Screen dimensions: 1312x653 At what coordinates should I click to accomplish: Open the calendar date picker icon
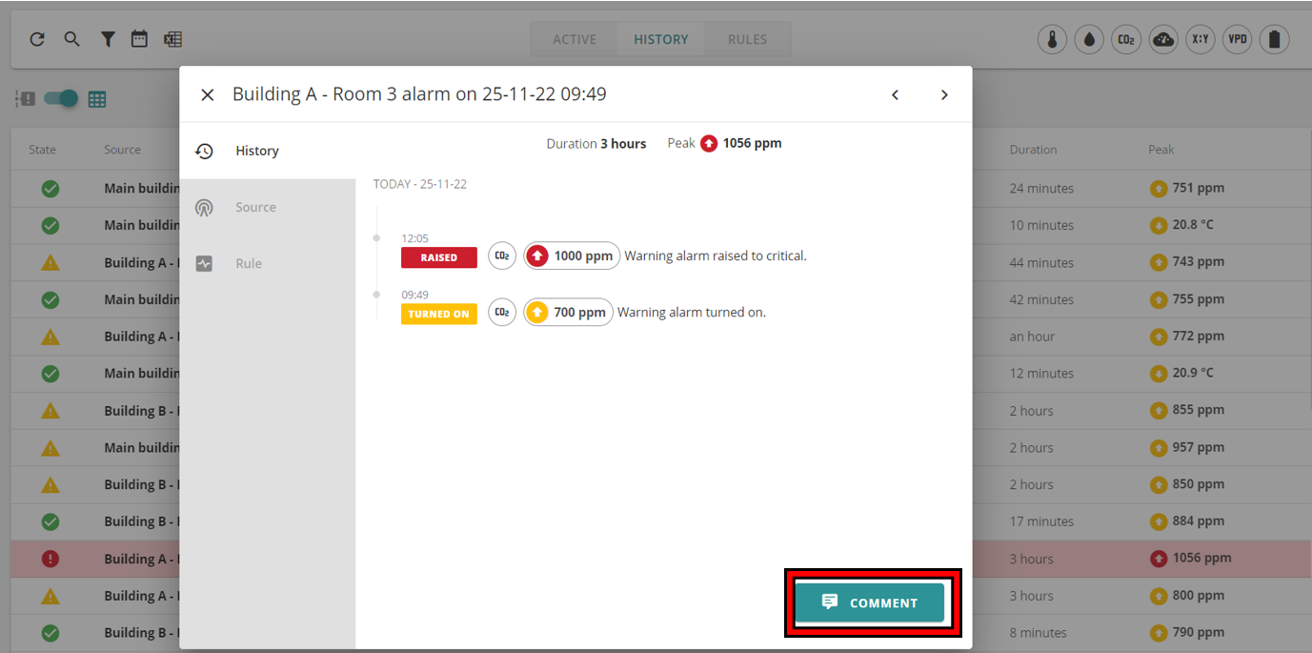tap(140, 39)
